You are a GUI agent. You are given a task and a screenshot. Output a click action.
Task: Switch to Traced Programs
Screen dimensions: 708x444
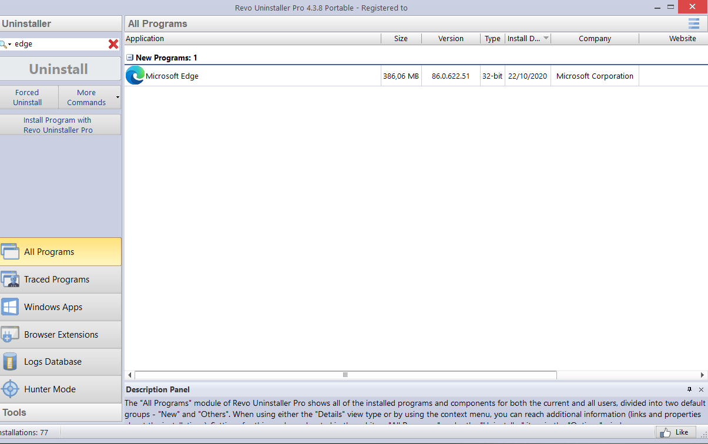click(x=61, y=280)
